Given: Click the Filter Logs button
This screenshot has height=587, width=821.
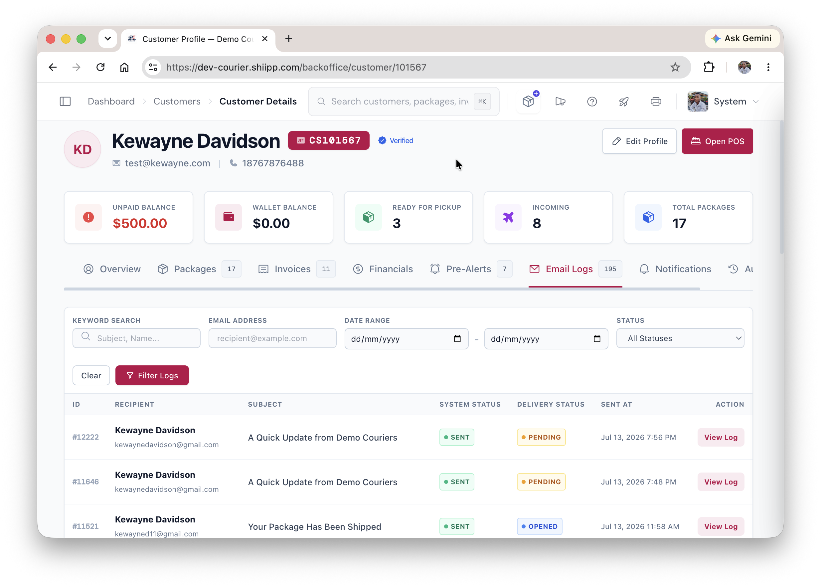Looking at the screenshot, I should 152,376.
